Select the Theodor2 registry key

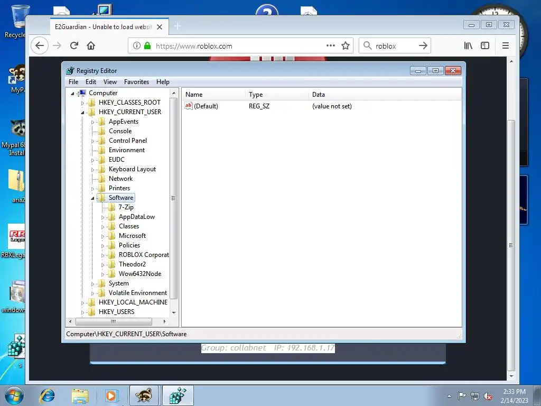coord(132,264)
